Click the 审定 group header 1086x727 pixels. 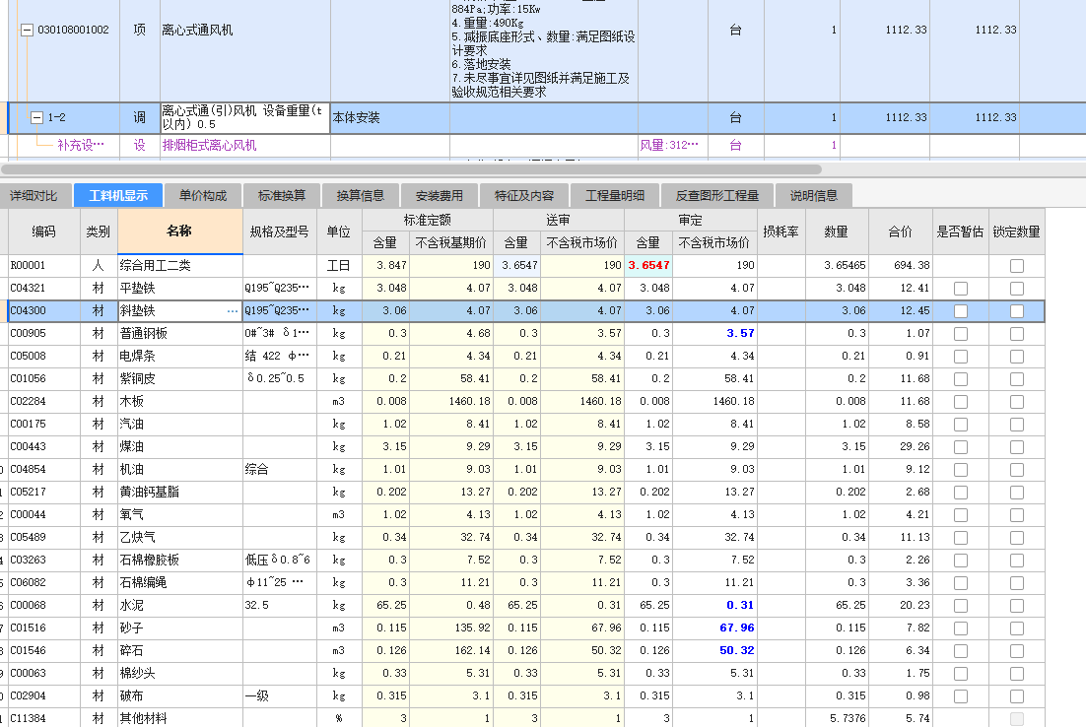pos(691,221)
